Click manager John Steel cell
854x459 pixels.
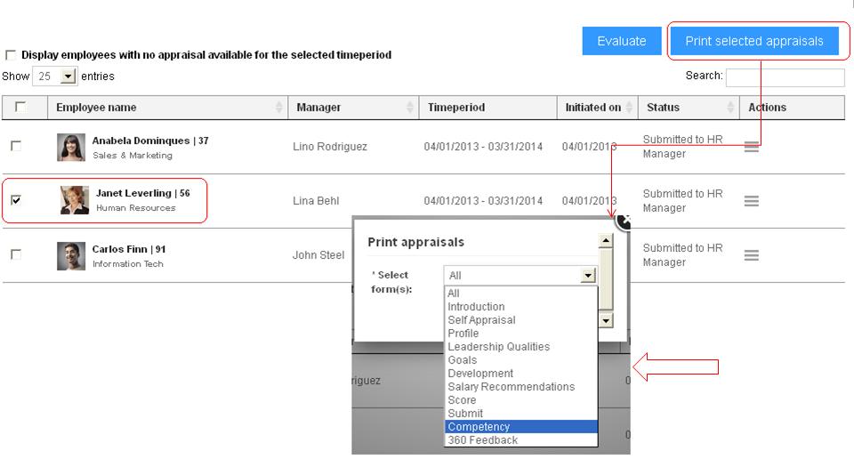point(318,254)
